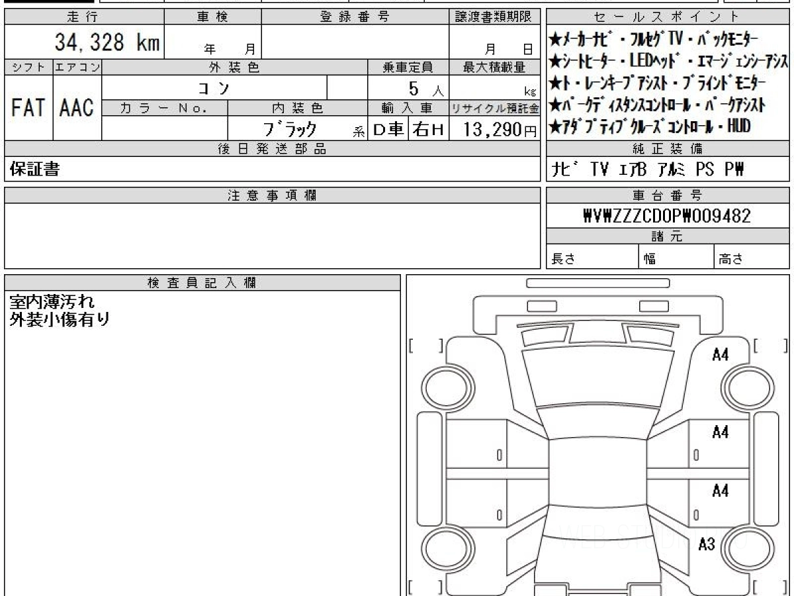This screenshot has width=794, height=596.
Task: Click the sales point line with レーンキープアシスト
Action: pos(658,83)
